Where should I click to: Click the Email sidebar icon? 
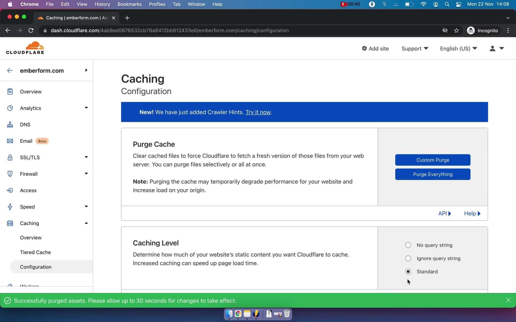click(x=10, y=141)
